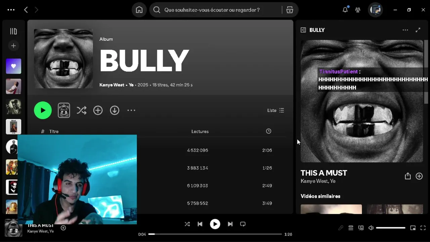Play the BULLY album green button
The height and width of the screenshot is (242, 430).
(43, 110)
